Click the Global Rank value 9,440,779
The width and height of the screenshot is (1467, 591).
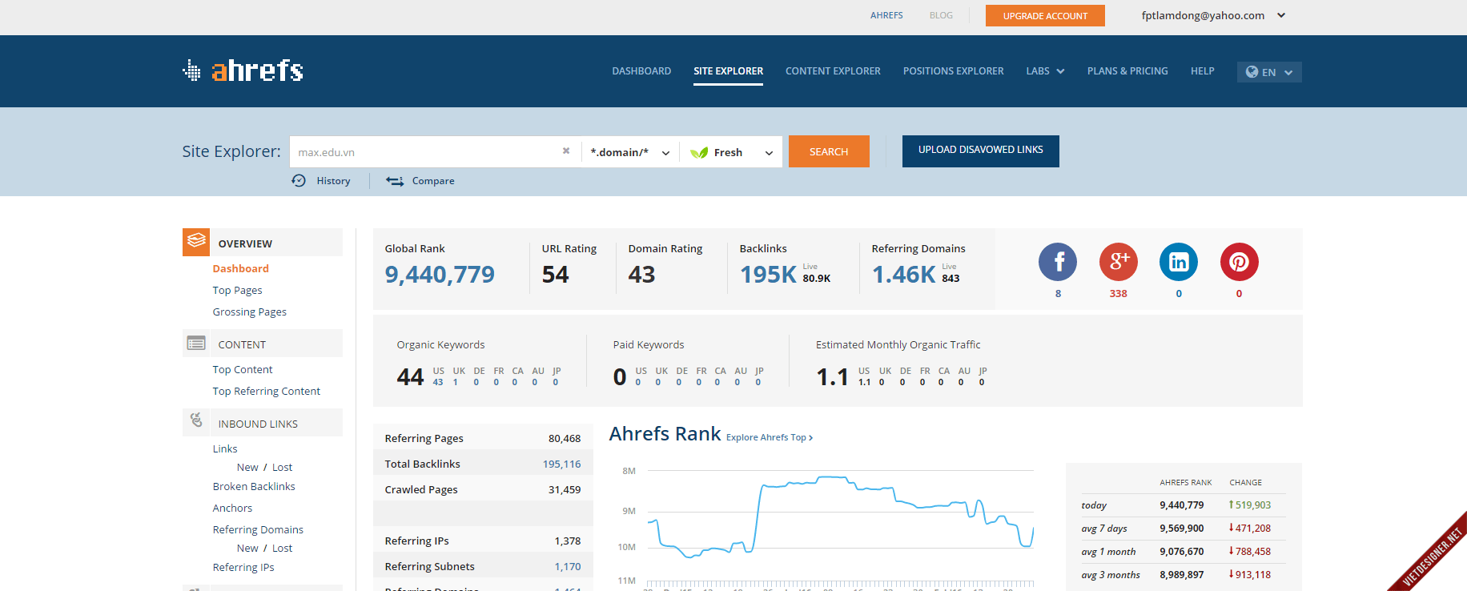tap(440, 275)
